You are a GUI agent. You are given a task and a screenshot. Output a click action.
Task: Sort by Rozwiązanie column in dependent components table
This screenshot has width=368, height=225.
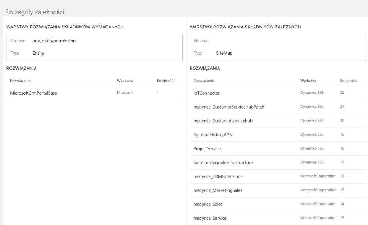tap(204, 81)
